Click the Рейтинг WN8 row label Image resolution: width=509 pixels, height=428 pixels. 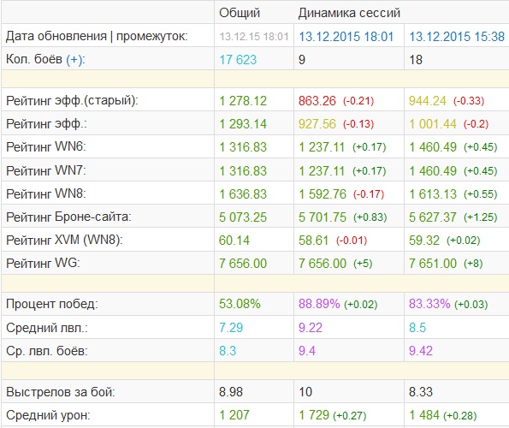pos(46,193)
